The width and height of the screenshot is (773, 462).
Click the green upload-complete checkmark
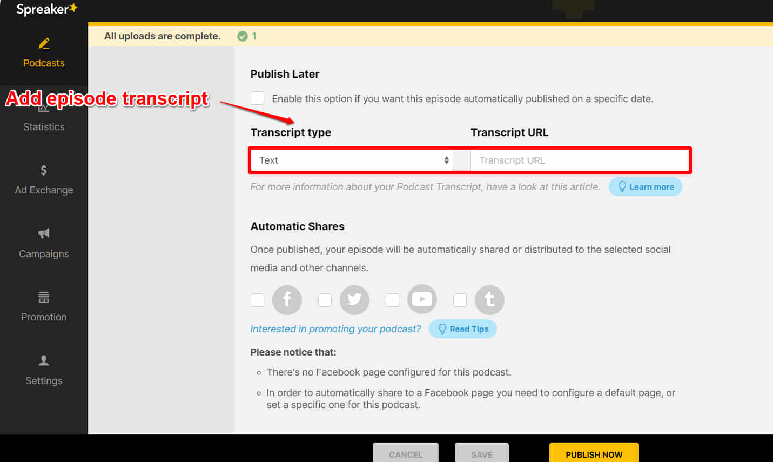click(x=241, y=36)
